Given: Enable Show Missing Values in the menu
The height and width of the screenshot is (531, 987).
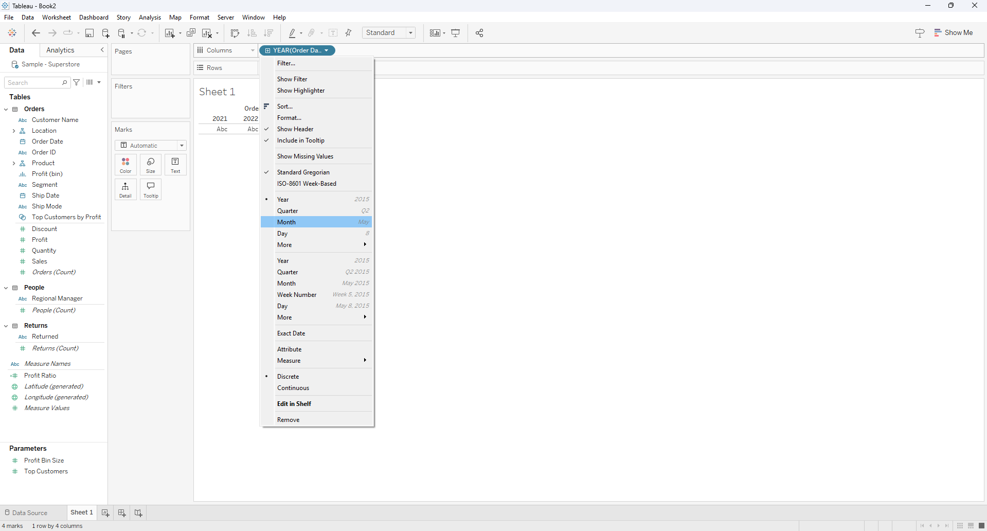Looking at the screenshot, I should coord(316,156).
